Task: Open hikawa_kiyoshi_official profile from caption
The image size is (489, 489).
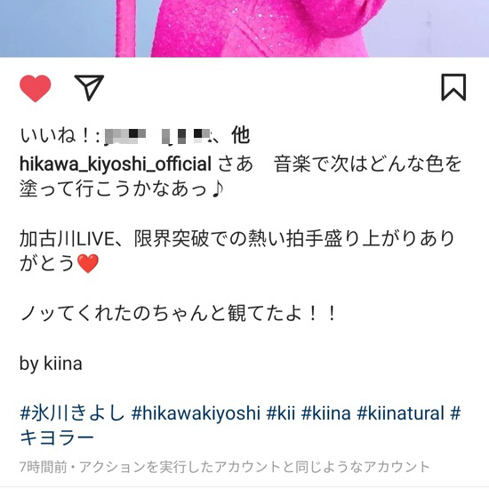Action: tap(116, 164)
